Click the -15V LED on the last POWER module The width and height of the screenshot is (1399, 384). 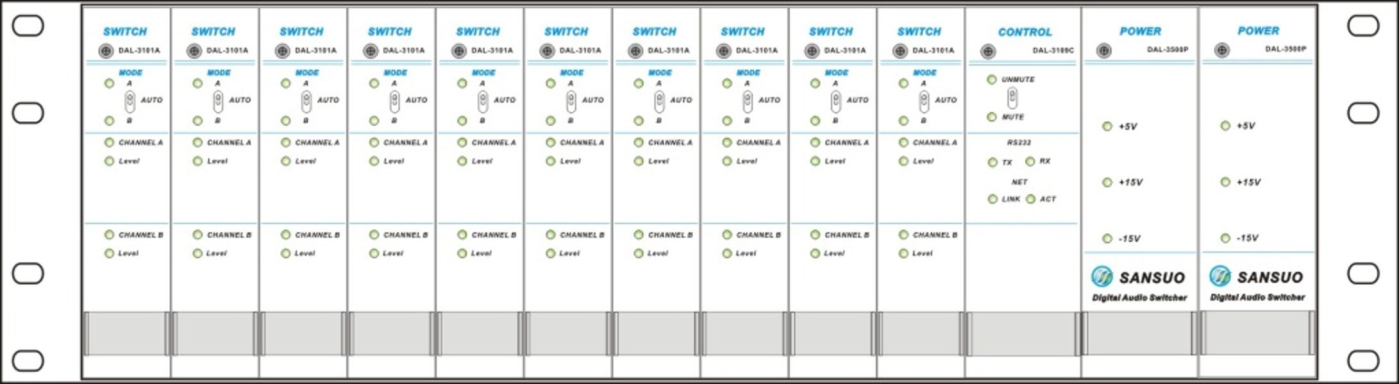[1225, 238]
